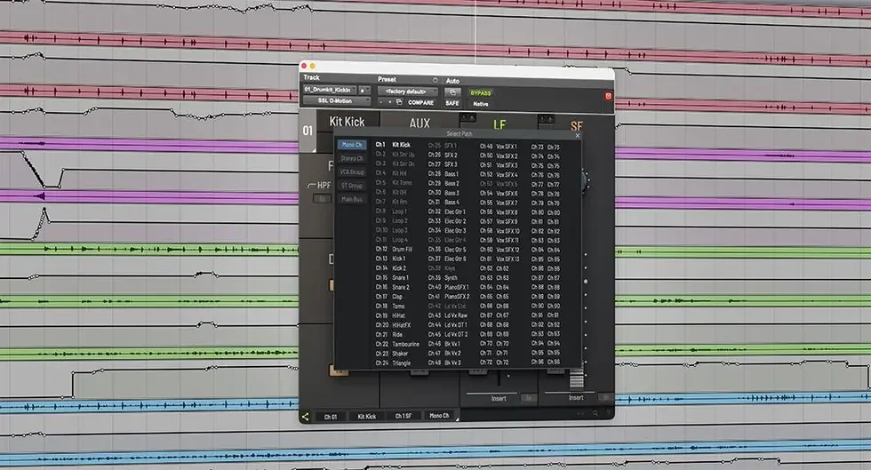Click the share icon in plugin footer
The width and height of the screenshot is (871, 470).
coord(305,416)
